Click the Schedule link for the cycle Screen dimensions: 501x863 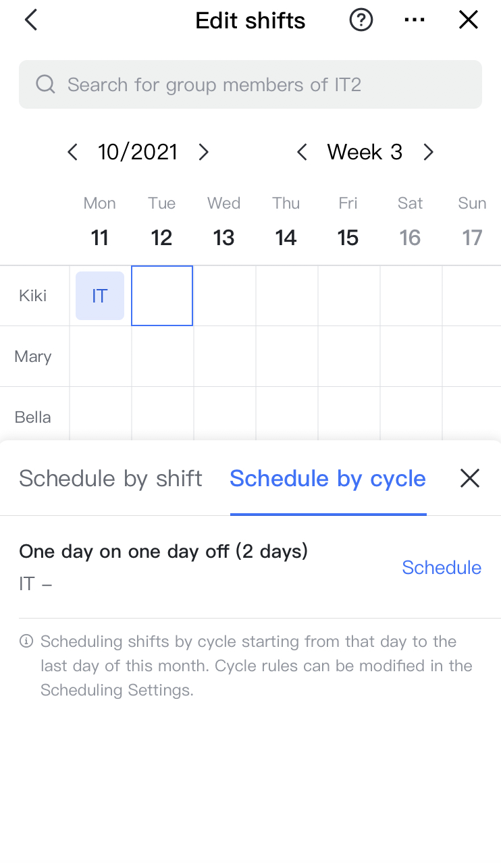(442, 567)
